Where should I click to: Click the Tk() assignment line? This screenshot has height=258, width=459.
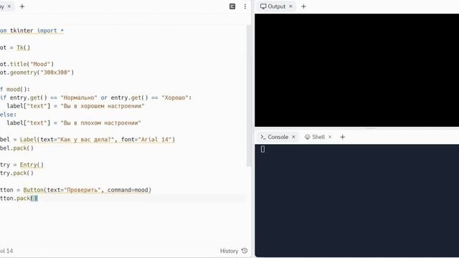(15, 47)
